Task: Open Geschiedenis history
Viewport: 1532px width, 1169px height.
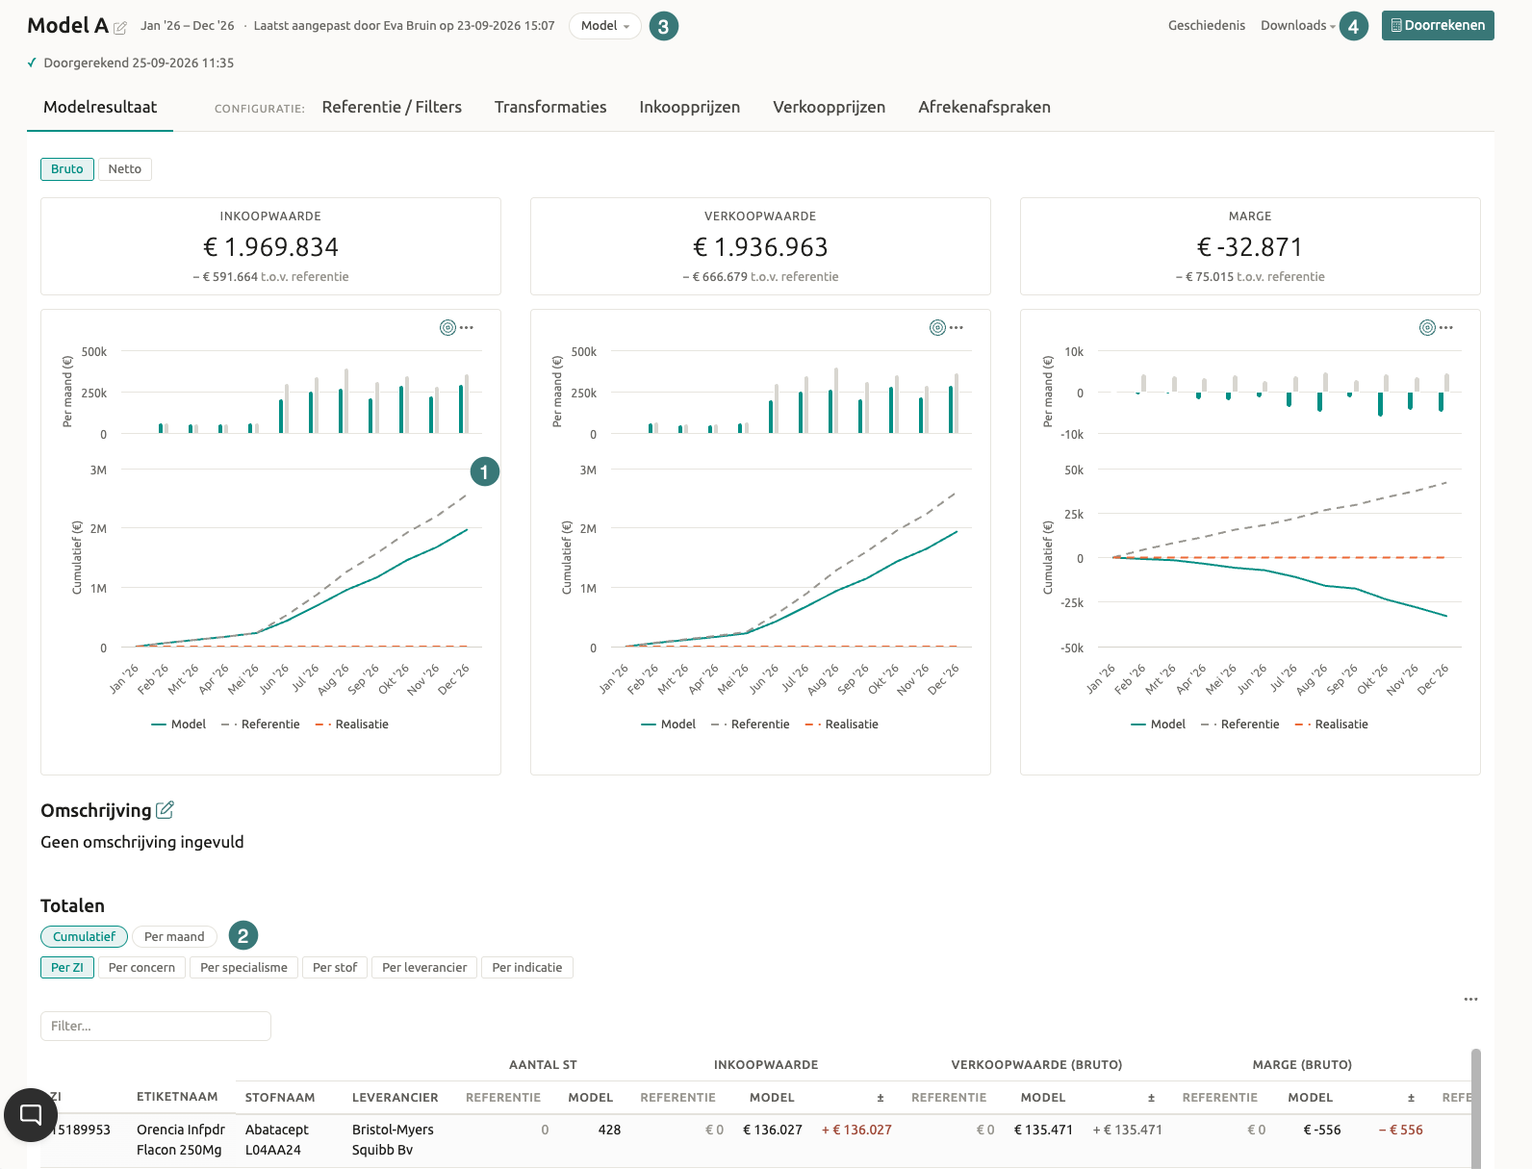Action: (1207, 26)
